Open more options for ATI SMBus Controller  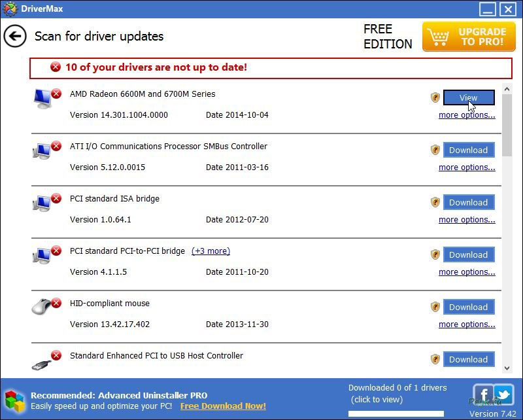pos(467,167)
